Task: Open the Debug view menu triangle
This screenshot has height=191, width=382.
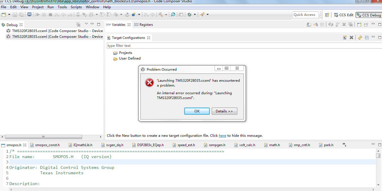Action: tap(86, 24)
